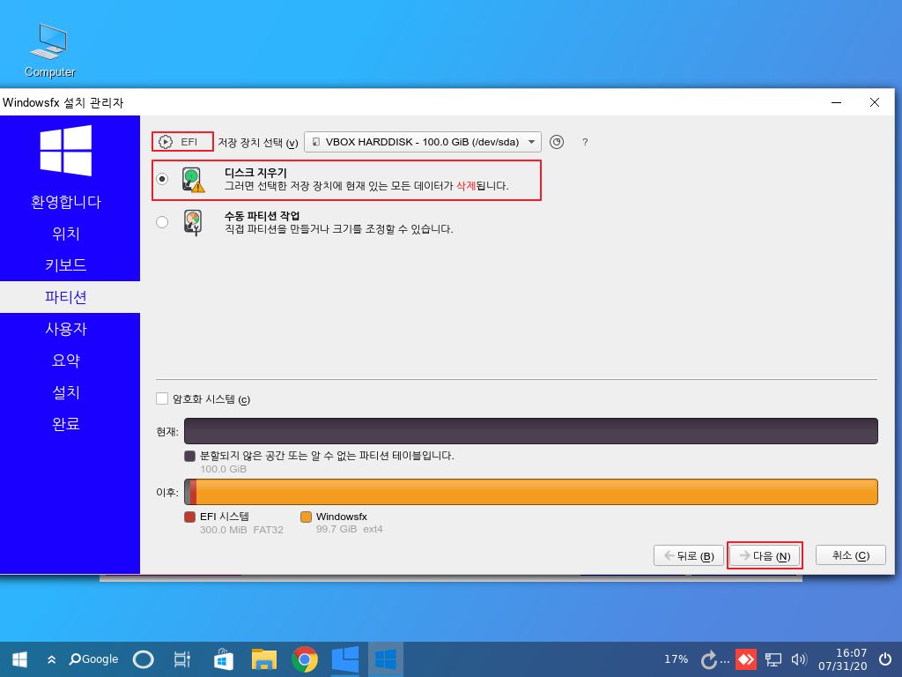Click the red AnyDesk tray icon
The image size is (902, 677).
(746, 659)
